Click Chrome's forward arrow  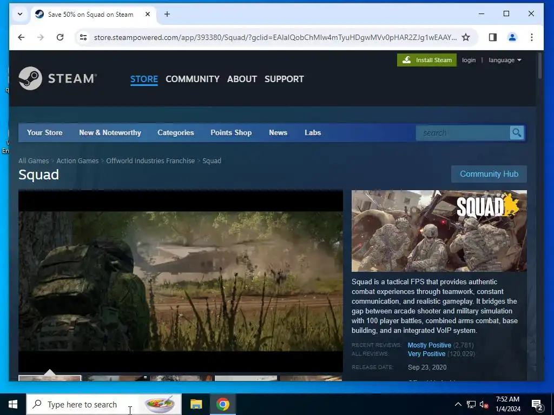coord(41,37)
